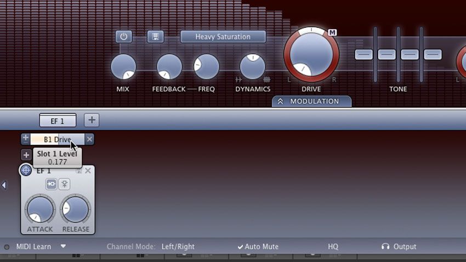Close the EF 1 envelope follower panel

click(88, 170)
